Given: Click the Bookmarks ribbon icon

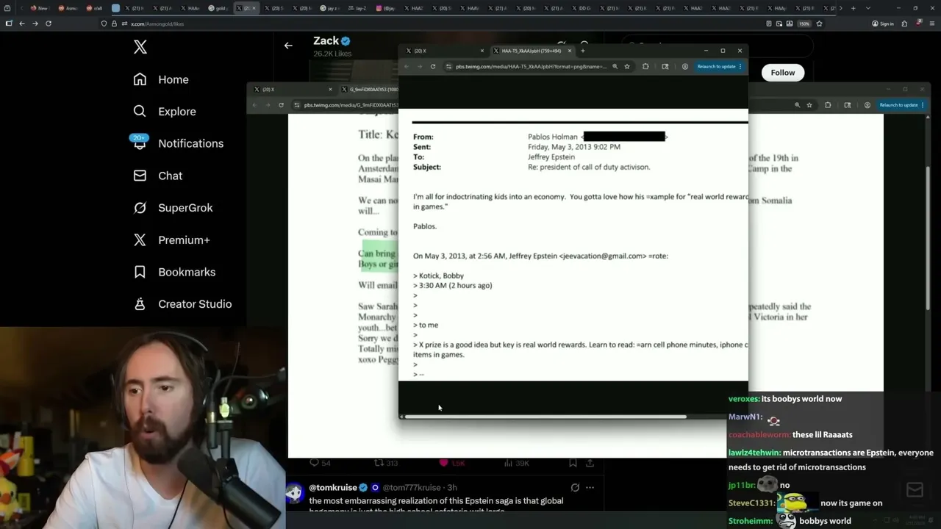Looking at the screenshot, I should pos(140,272).
